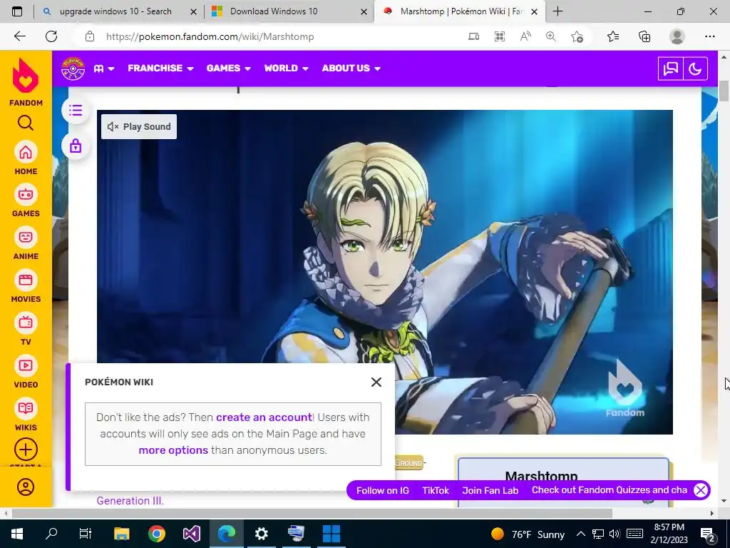Add this page to favorites
This screenshot has width=730, height=548.
pyautogui.click(x=577, y=36)
